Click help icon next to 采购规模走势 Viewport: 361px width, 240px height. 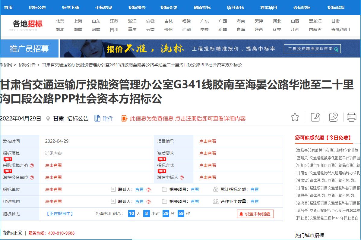tap(32, 165)
